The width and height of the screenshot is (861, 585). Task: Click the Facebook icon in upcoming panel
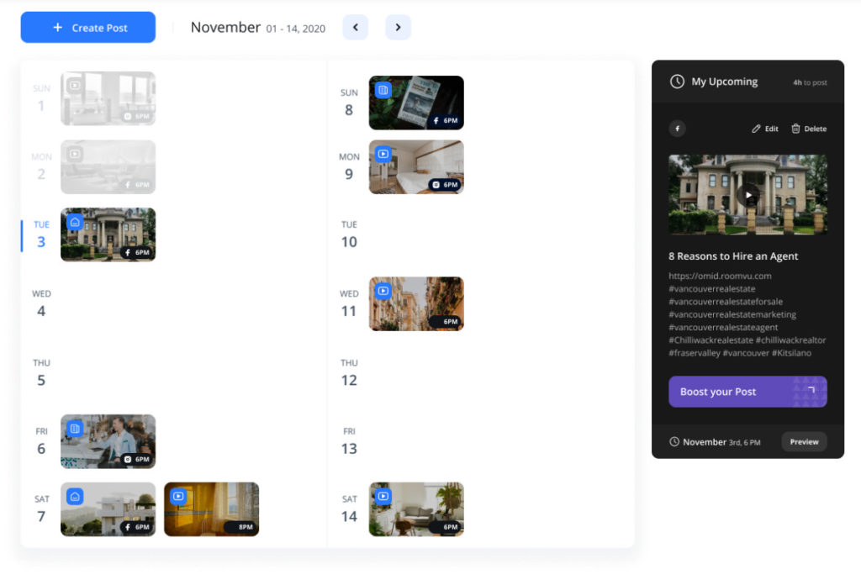678,129
